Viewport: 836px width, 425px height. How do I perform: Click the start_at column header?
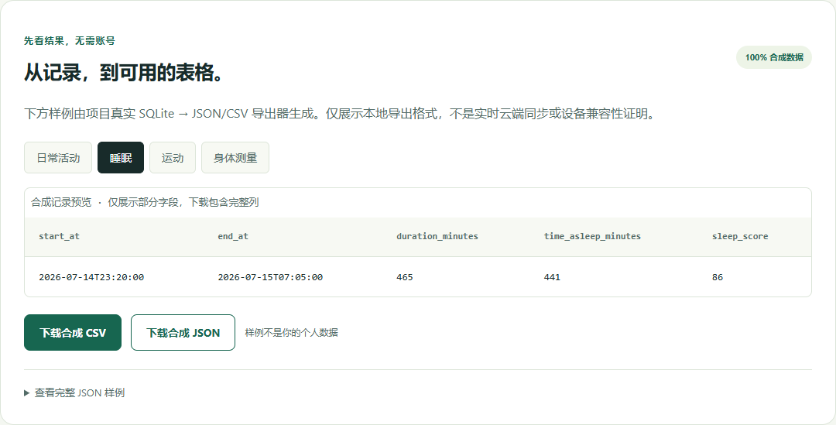(x=59, y=236)
